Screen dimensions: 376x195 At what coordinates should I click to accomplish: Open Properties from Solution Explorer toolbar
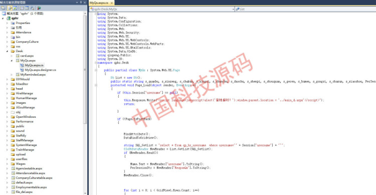coord(4,8)
